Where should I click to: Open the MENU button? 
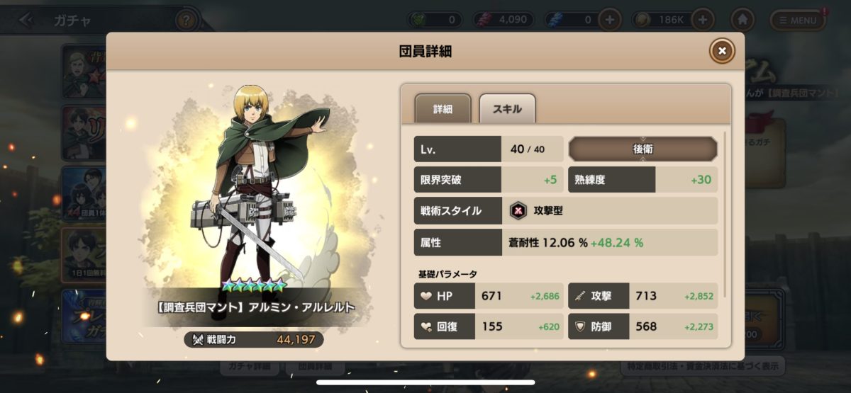coord(799,20)
